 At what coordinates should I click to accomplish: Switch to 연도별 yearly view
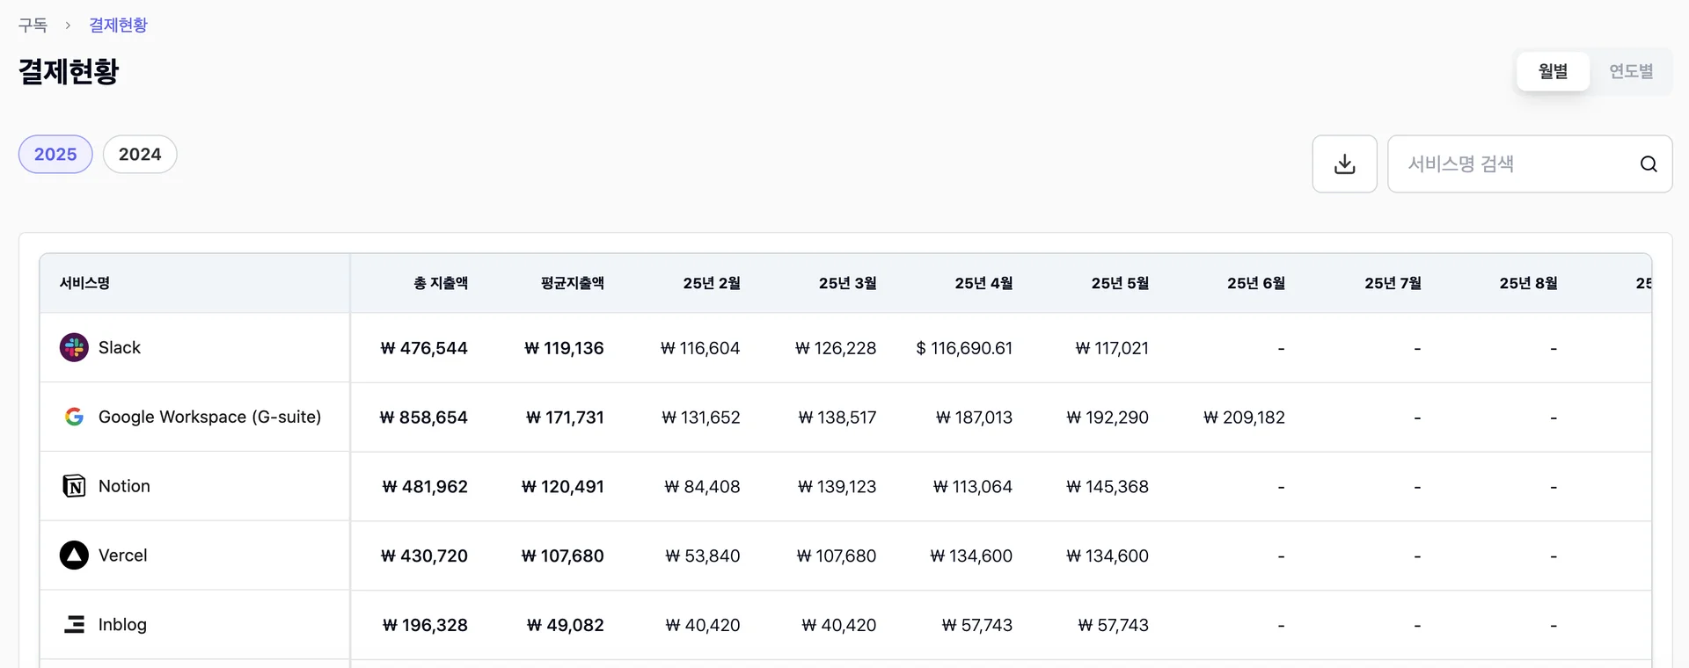[x=1631, y=71]
